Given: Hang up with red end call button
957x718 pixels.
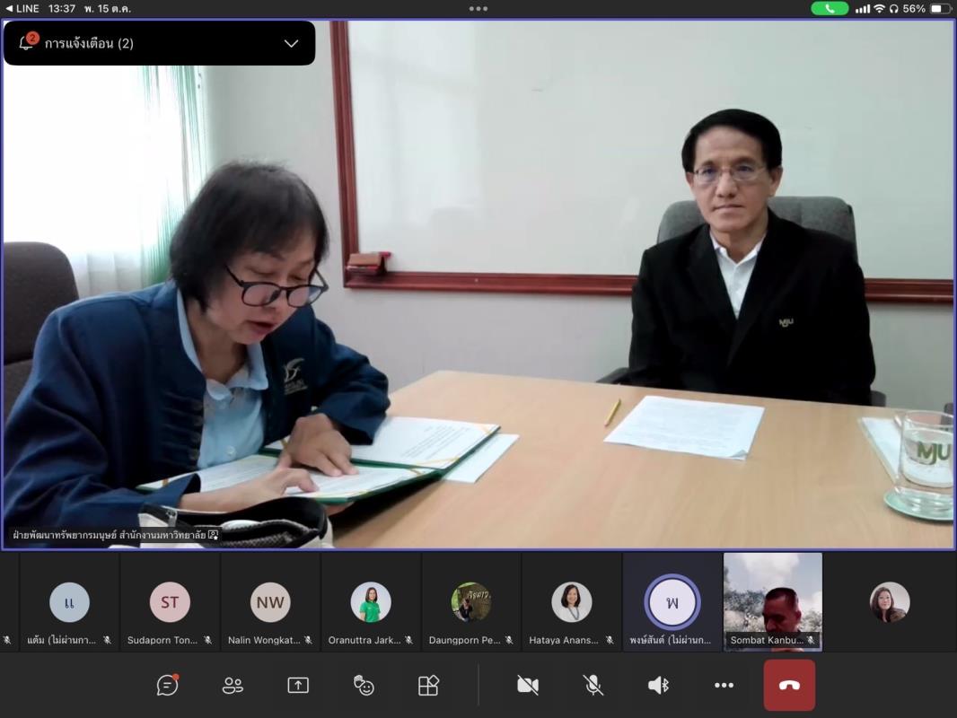Looking at the screenshot, I should click(789, 685).
